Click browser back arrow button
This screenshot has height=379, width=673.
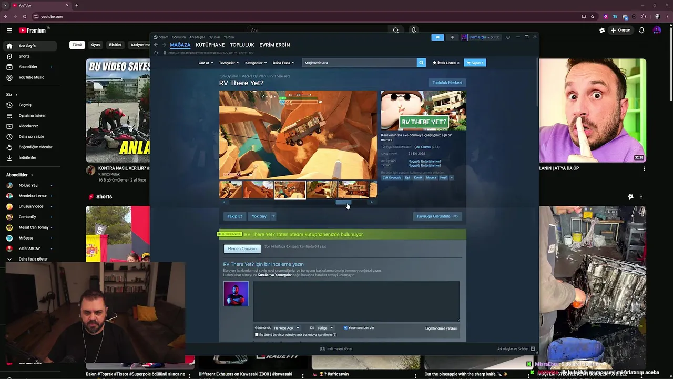pos(6,16)
